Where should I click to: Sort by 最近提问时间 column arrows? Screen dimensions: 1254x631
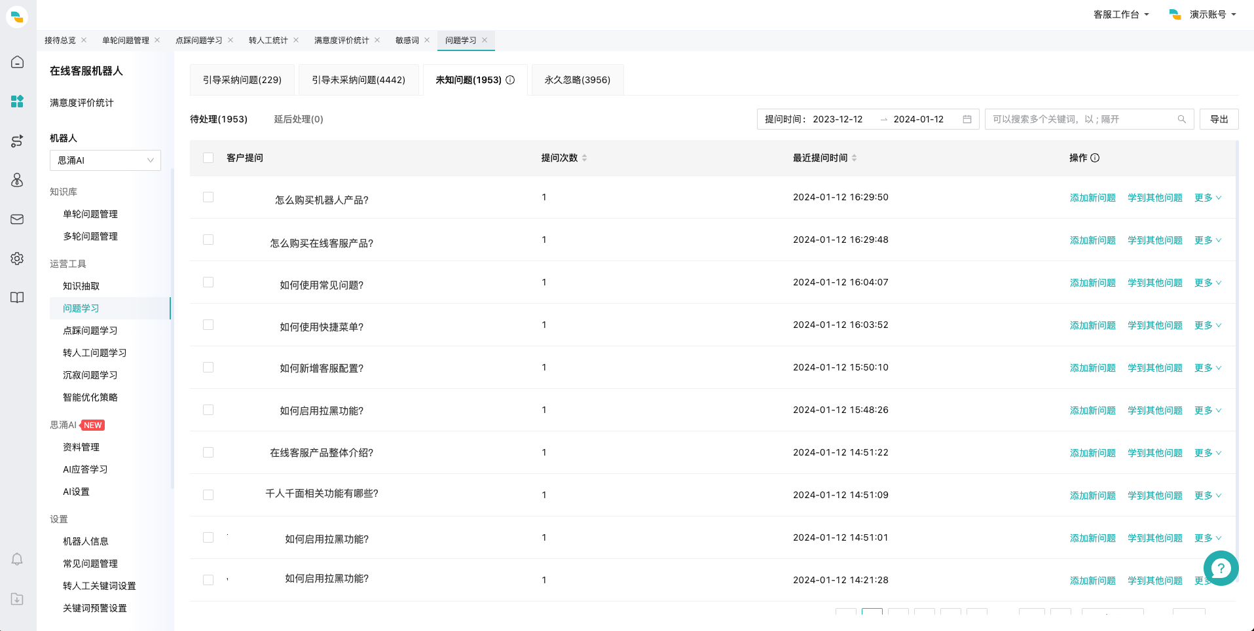854,158
